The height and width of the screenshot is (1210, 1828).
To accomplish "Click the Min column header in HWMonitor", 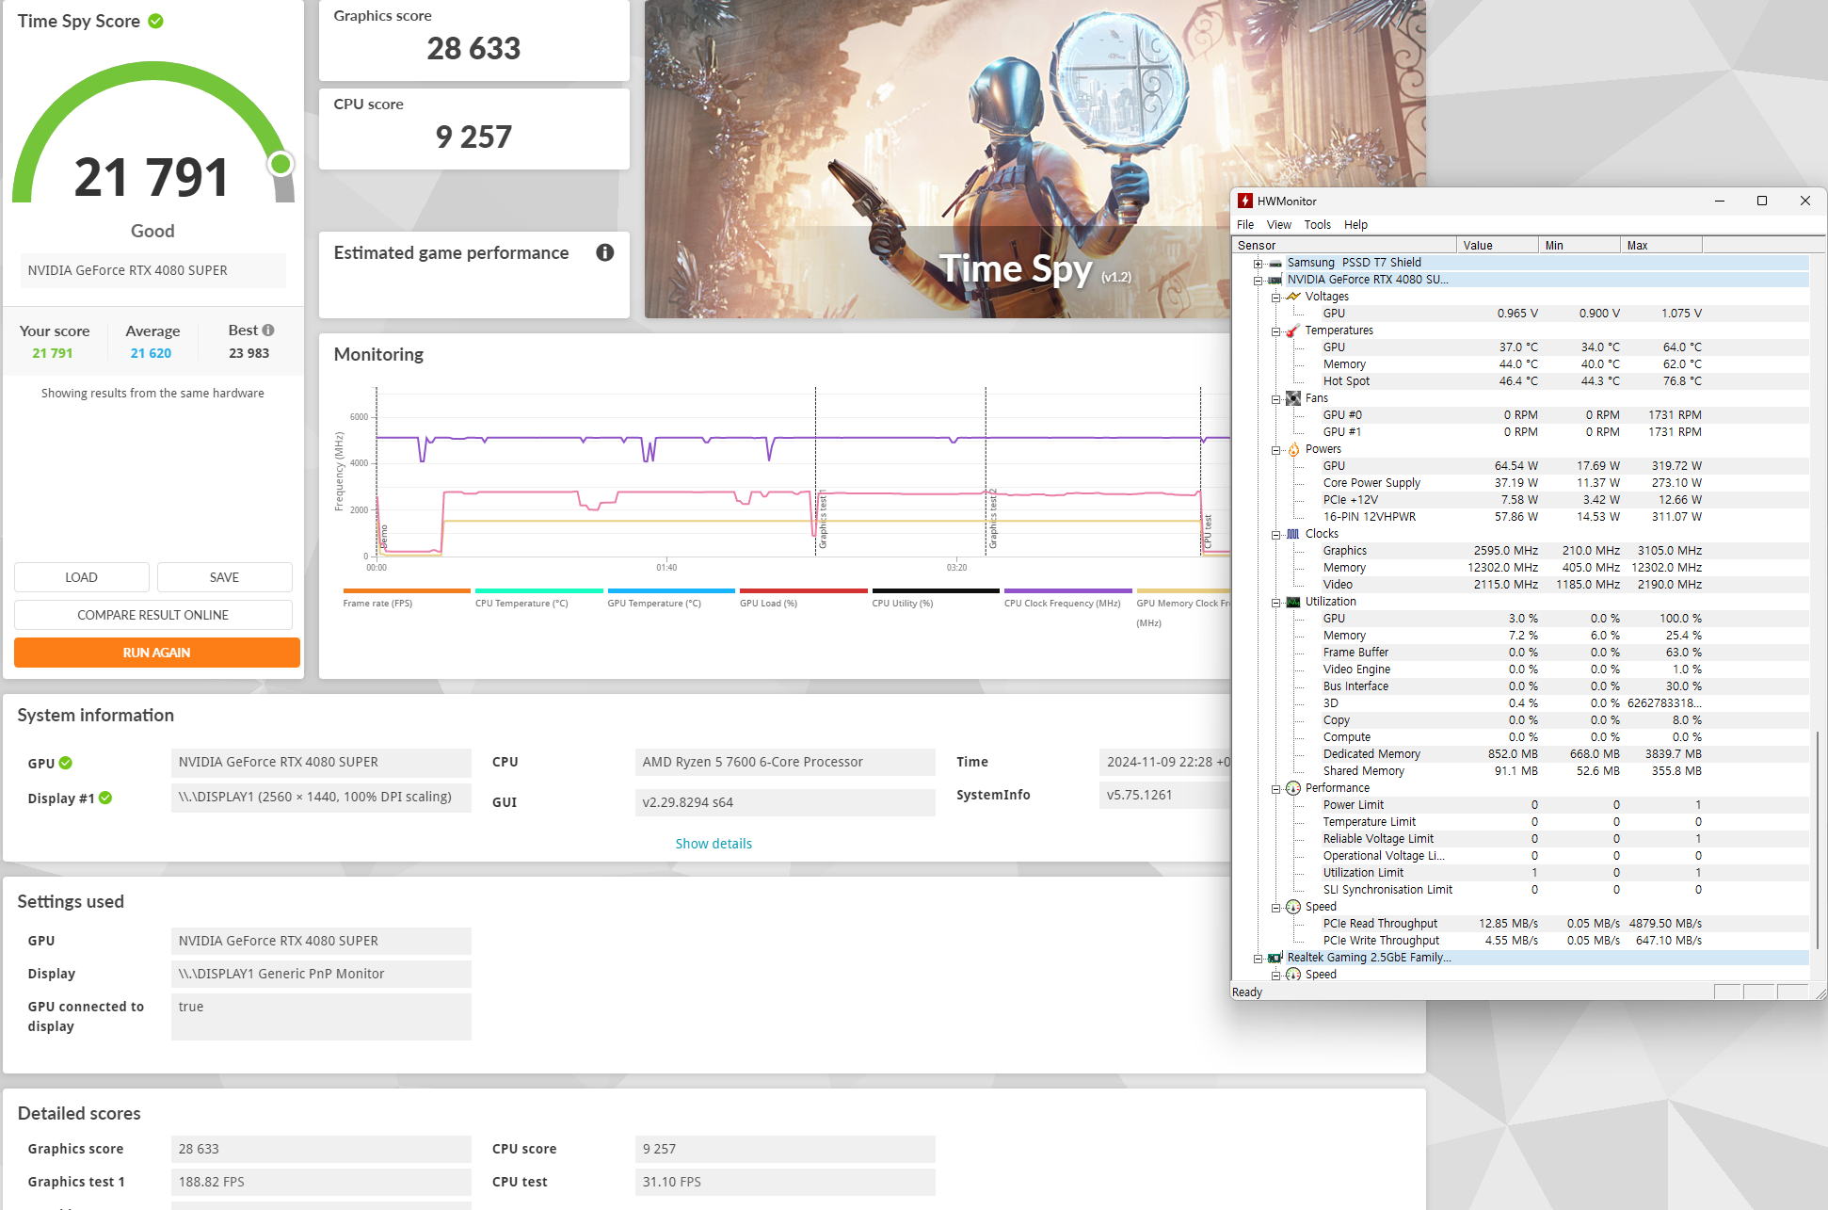I will pyautogui.click(x=1579, y=246).
